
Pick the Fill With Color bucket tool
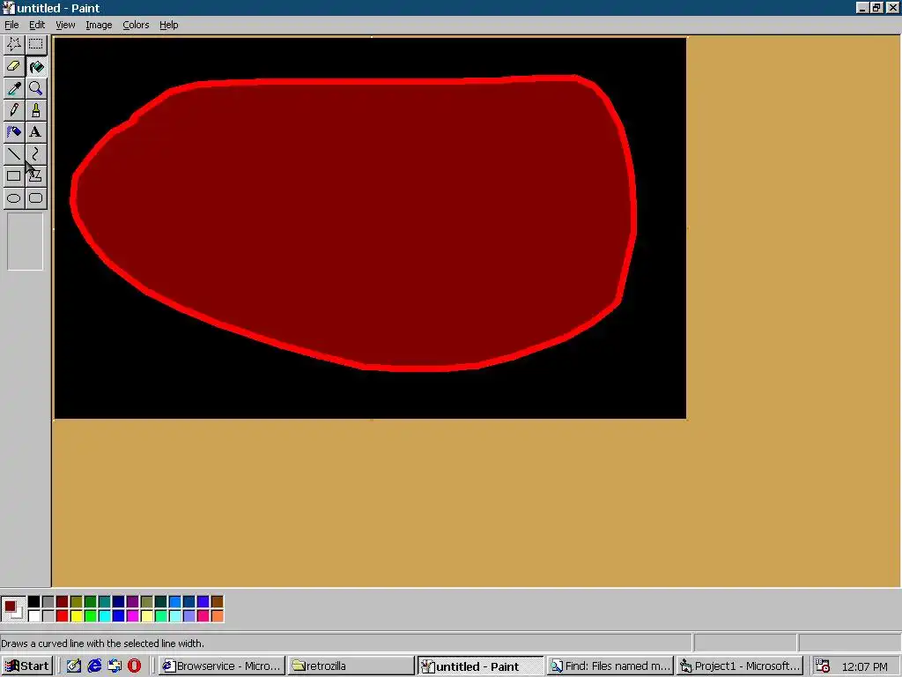[35, 66]
